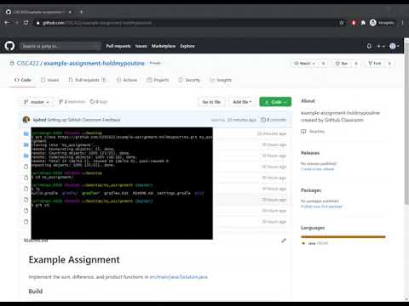Open the Actions tab

[x=127, y=80]
